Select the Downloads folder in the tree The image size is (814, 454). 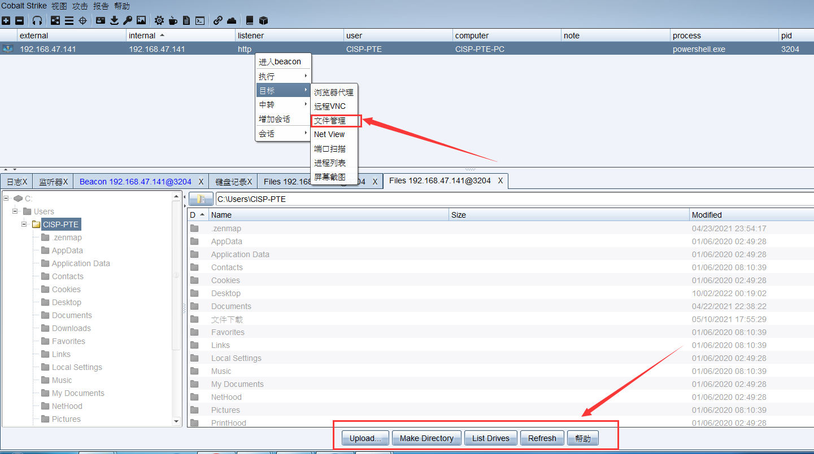tap(71, 328)
